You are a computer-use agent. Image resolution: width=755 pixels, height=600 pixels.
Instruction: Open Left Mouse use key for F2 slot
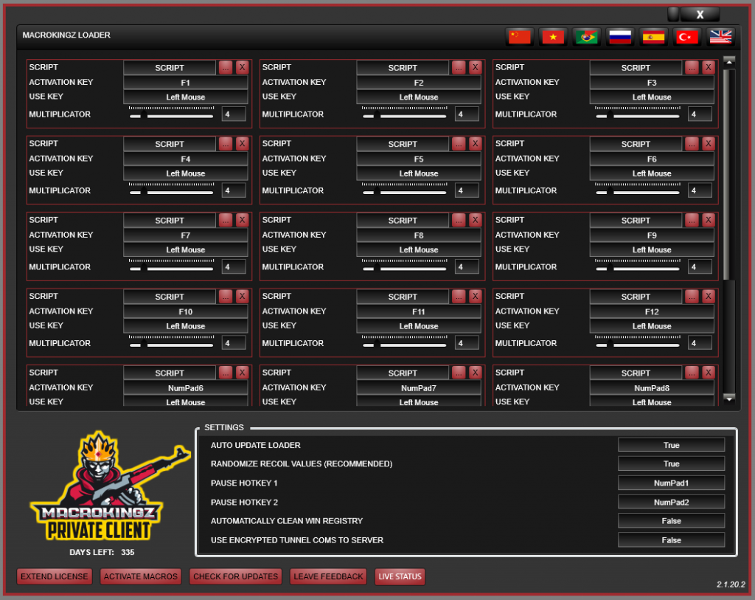pyautogui.click(x=419, y=97)
